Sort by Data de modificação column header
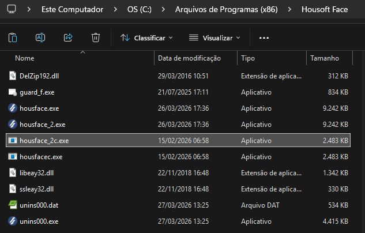This screenshot has width=365, height=233. click(189, 58)
